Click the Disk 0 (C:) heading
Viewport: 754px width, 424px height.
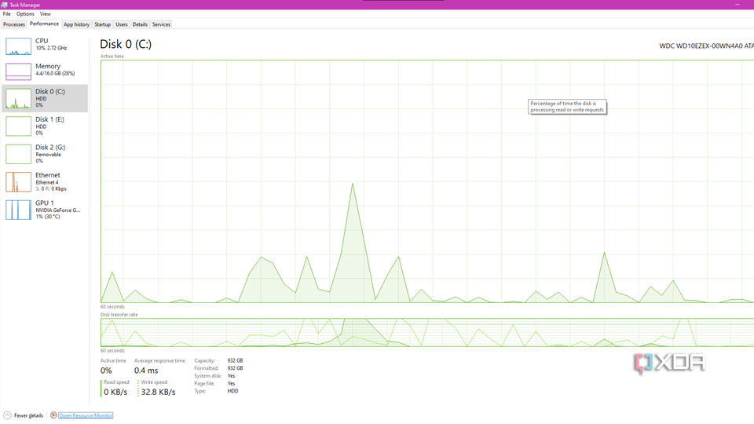tap(126, 44)
